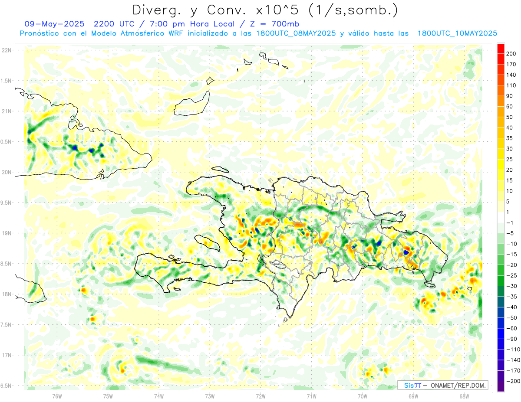The width and height of the screenshot is (521, 402).
Task: Click the '69W' longitude axis label
Action: tap(413, 396)
